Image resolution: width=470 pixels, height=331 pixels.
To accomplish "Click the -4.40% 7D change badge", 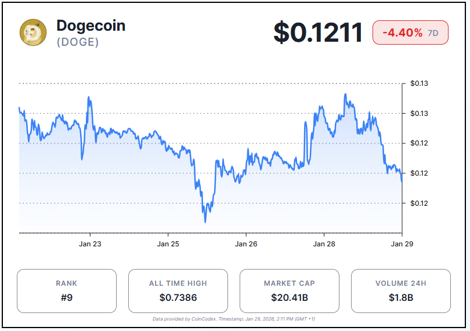I will 410,33.
